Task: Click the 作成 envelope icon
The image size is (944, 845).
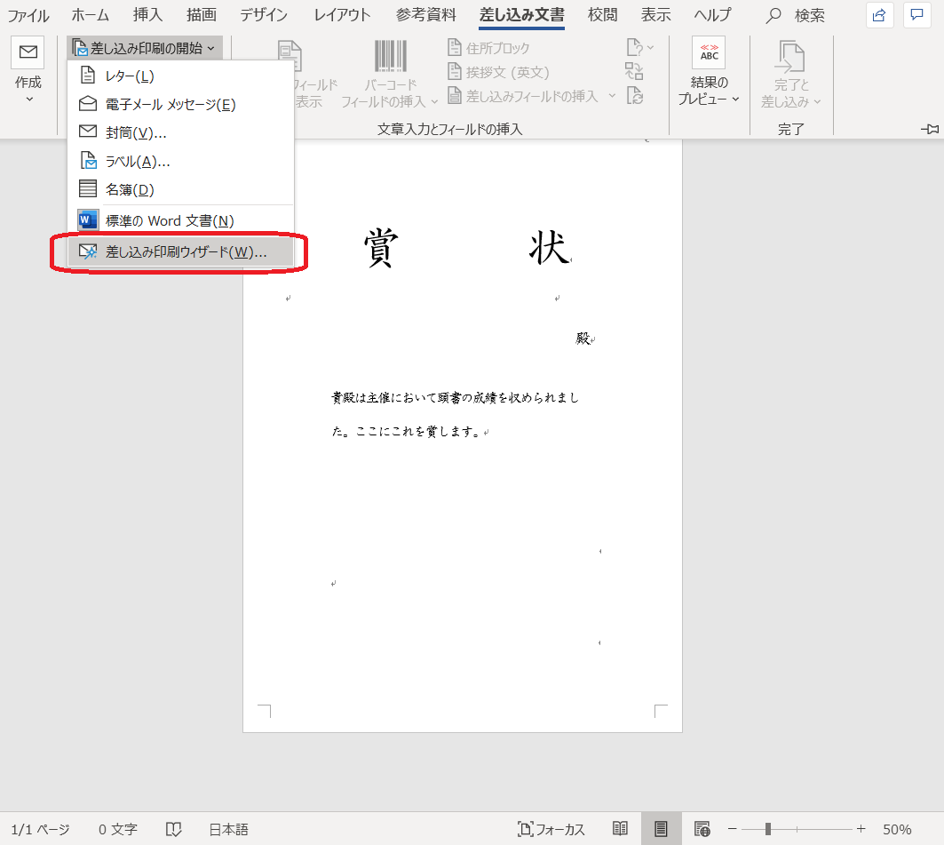Action: 28,53
